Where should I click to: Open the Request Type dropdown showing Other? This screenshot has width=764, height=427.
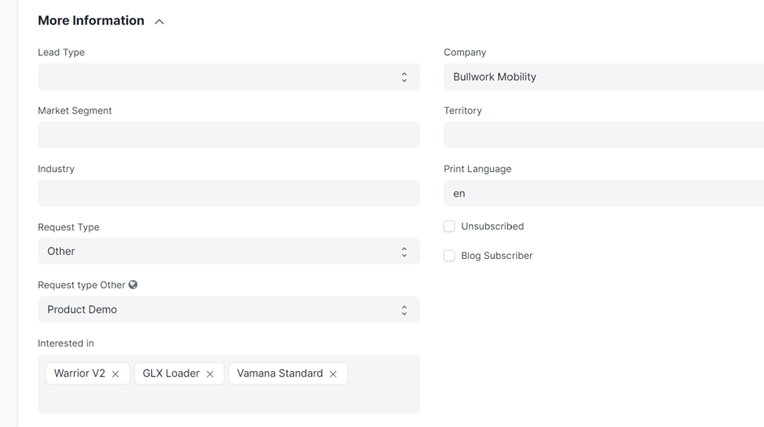click(x=228, y=252)
